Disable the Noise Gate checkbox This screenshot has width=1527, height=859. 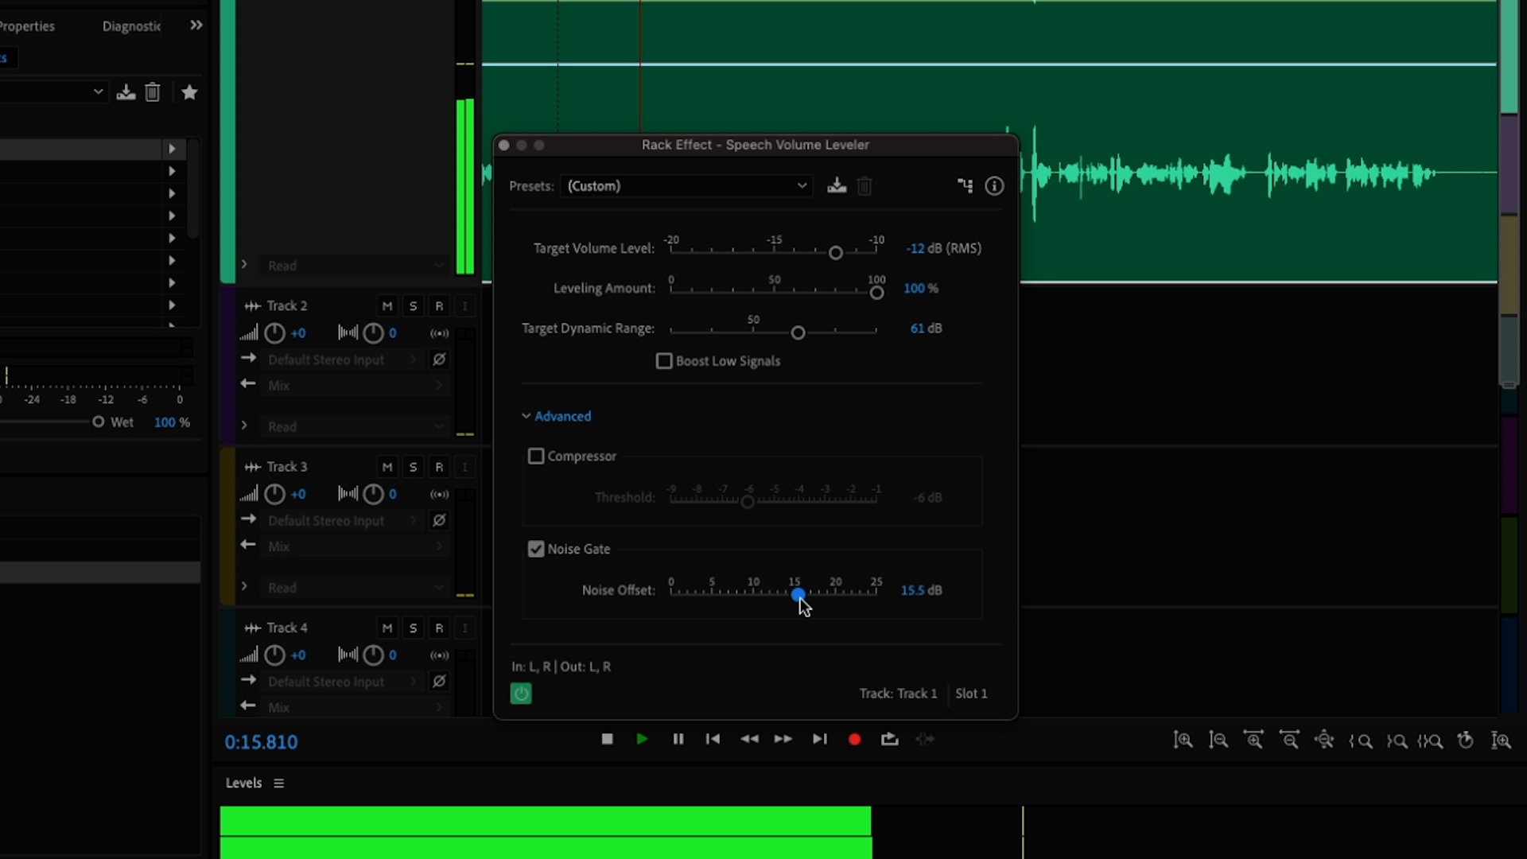(536, 549)
